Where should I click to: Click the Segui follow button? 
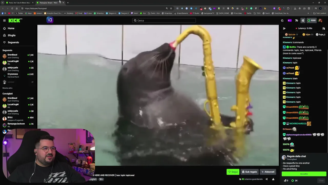[x=233, y=172]
